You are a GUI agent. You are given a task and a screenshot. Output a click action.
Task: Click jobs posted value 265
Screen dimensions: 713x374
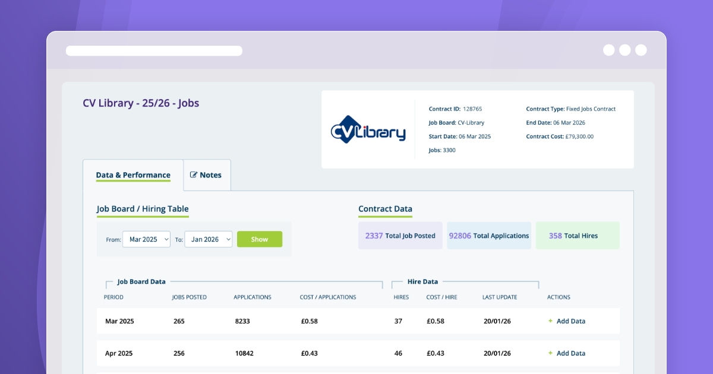tap(179, 321)
